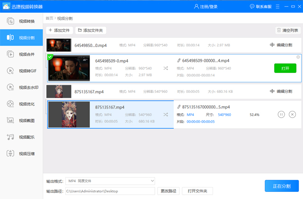This screenshot has height=199, width=303.
Task: Rename output 645498509-00000...4.mp4 via pencil icon
Action: coord(179,61)
